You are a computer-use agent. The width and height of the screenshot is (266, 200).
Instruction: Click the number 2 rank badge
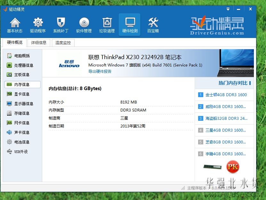click(200, 106)
